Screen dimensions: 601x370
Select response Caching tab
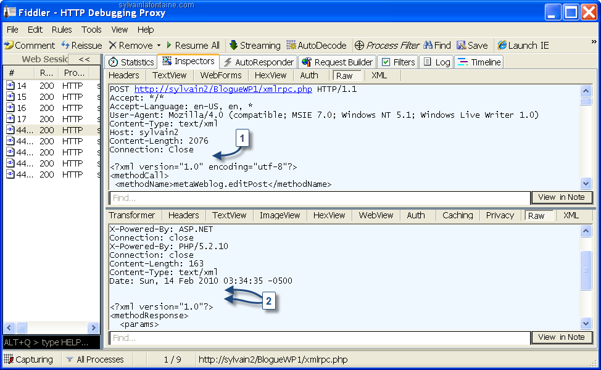point(458,215)
